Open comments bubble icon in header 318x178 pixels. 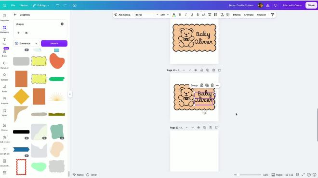(x=276, y=5)
